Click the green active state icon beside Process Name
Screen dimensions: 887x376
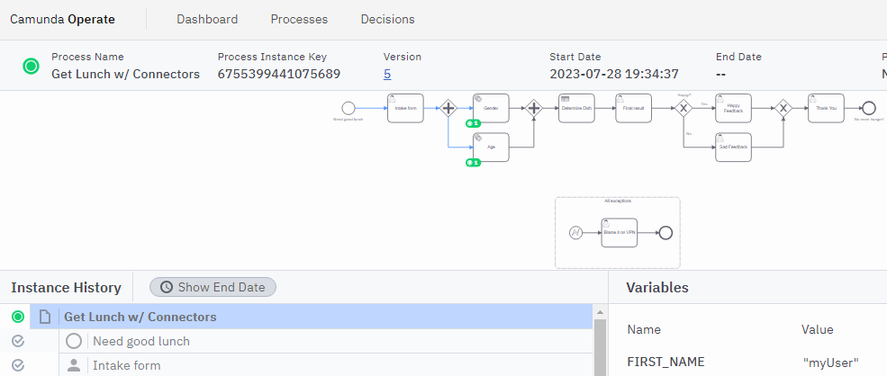coord(31,67)
